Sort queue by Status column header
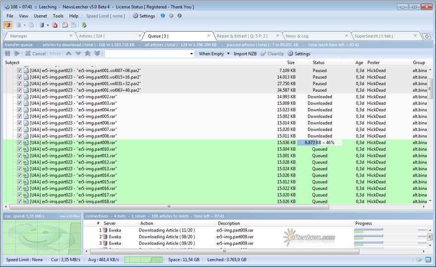 coord(320,62)
